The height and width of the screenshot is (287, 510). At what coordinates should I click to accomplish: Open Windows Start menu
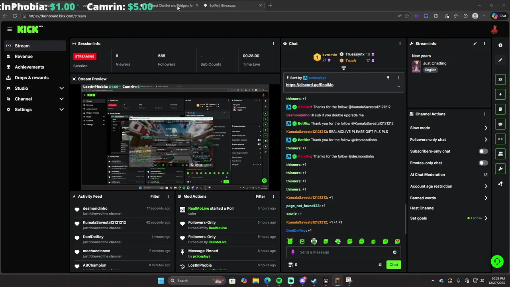(x=161, y=281)
